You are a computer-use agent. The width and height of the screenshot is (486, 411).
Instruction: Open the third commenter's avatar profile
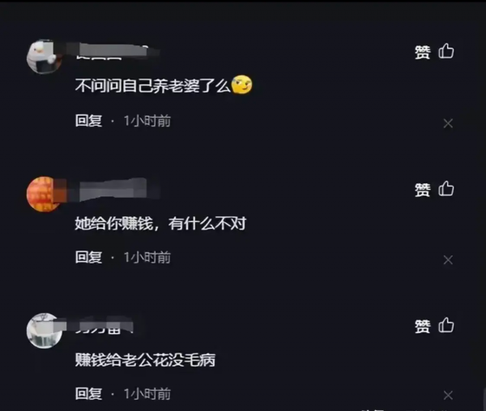[x=44, y=331]
